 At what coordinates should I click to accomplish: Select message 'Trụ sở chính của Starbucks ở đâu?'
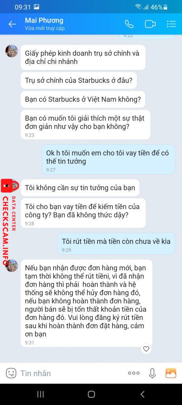(x=79, y=80)
